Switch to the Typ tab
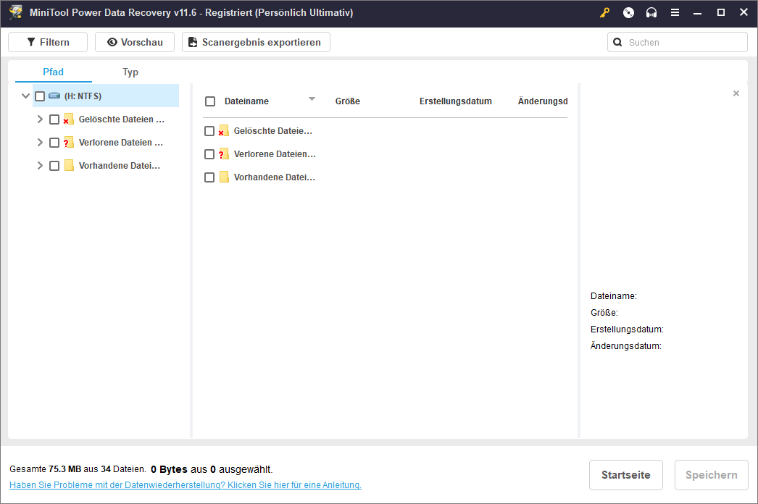 pos(130,72)
